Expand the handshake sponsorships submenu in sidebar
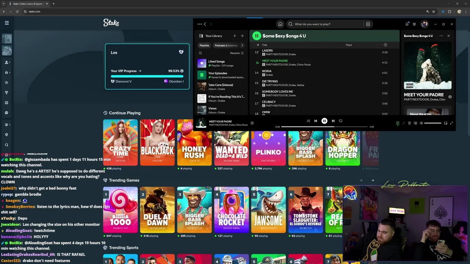Screen dimensions: 470x264 click(x=7, y=125)
